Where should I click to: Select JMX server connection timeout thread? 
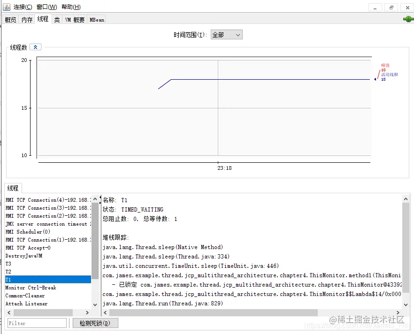pos(48,224)
